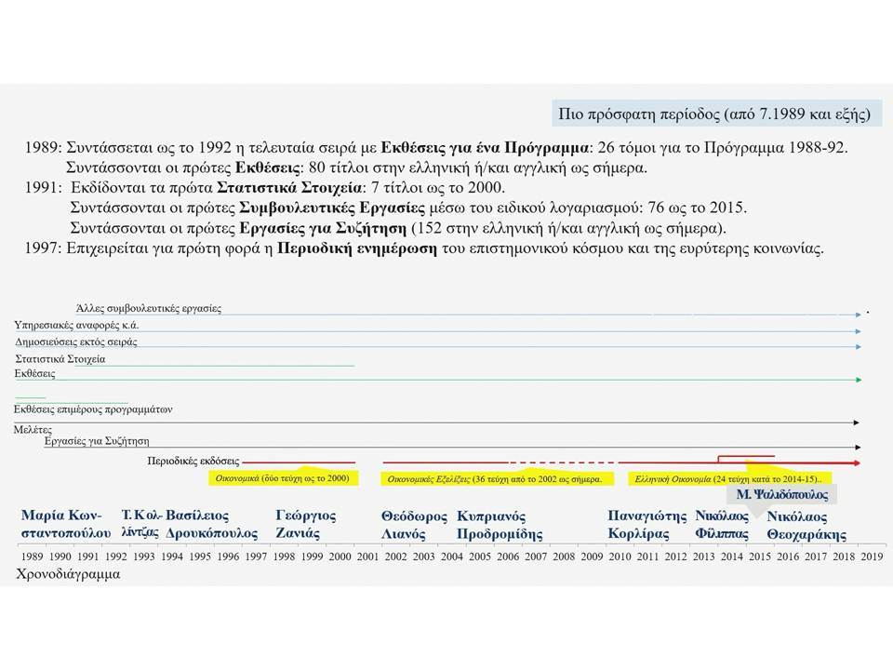Viewport: 893px width, 670px height.
Task: Click year 2000 on timeline axis
Action: point(340,556)
